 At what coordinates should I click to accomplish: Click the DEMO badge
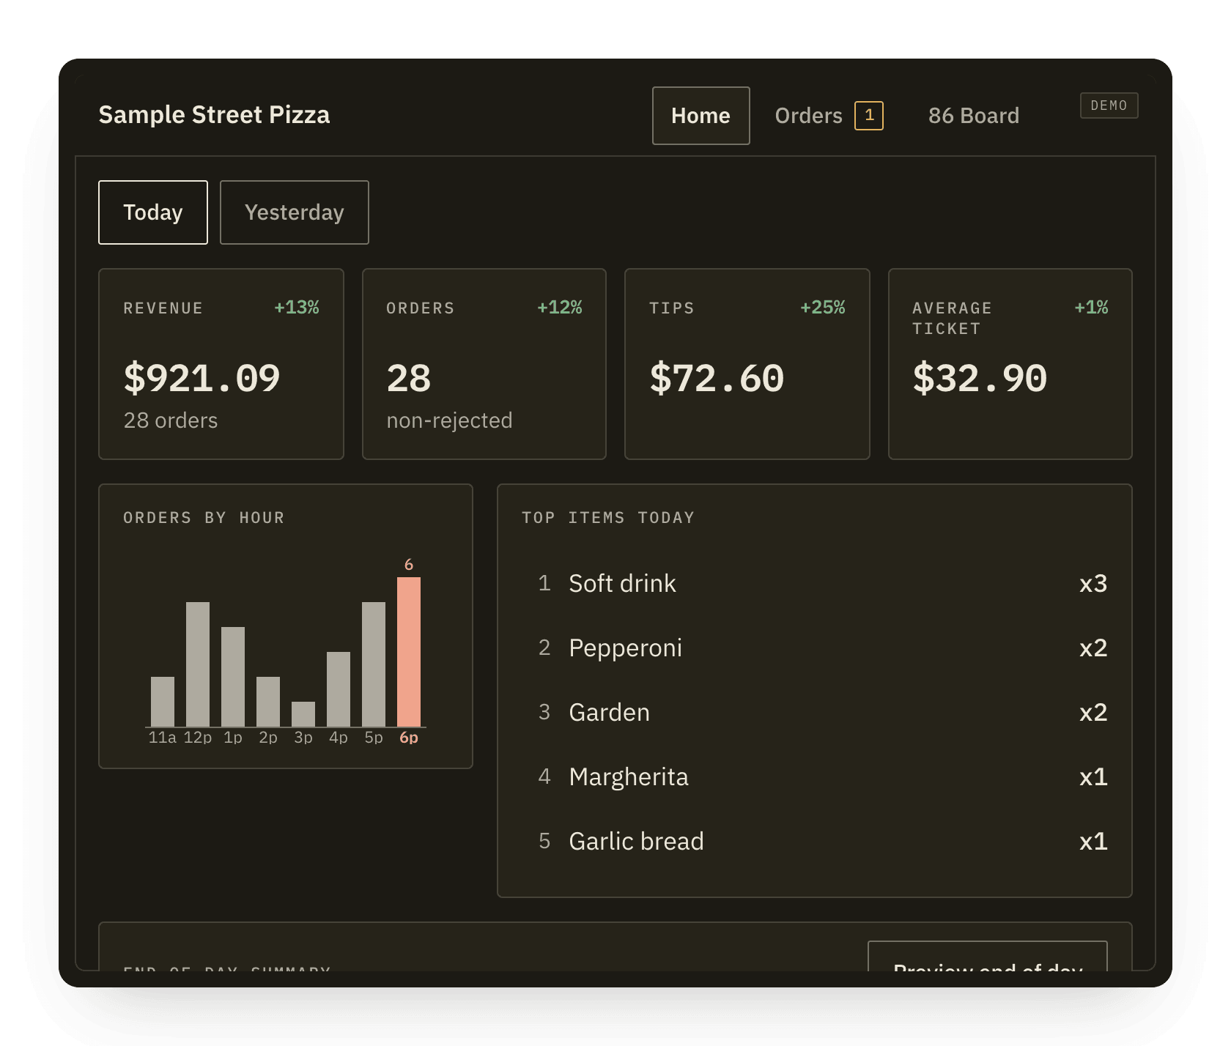[x=1109, y=105]
